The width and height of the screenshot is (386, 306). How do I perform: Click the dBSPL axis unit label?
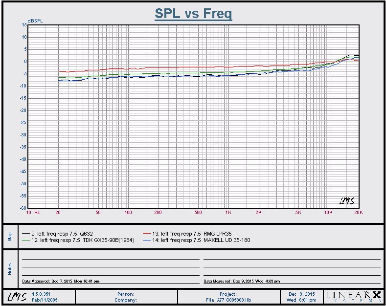click(36, 20)
